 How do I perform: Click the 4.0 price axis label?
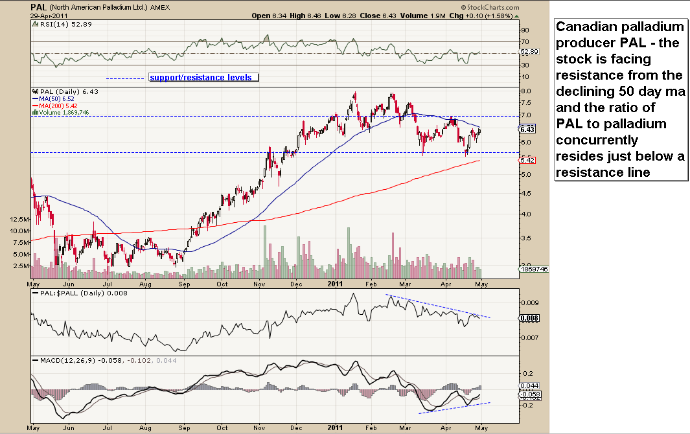(x=526, y=214)
